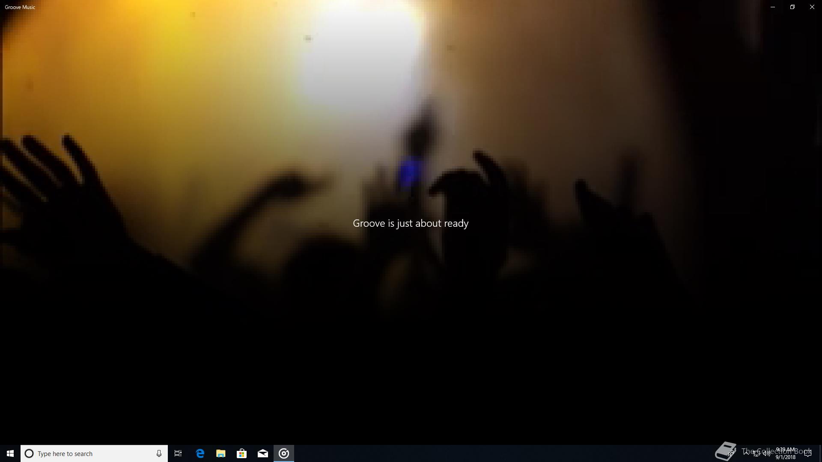Screen dimensions: 822x462
Task: Open File Explorer from the taskbar
Action: click(221, 453)
